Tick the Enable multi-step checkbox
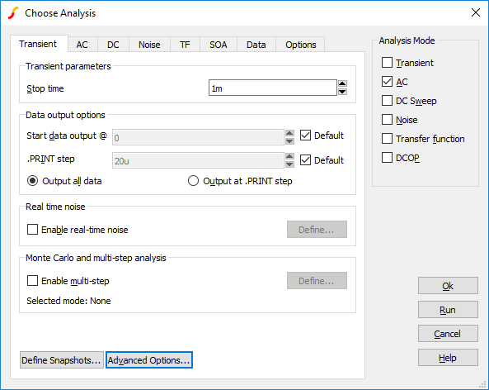This screenshot has width=489, height=390. coord(32,281)
